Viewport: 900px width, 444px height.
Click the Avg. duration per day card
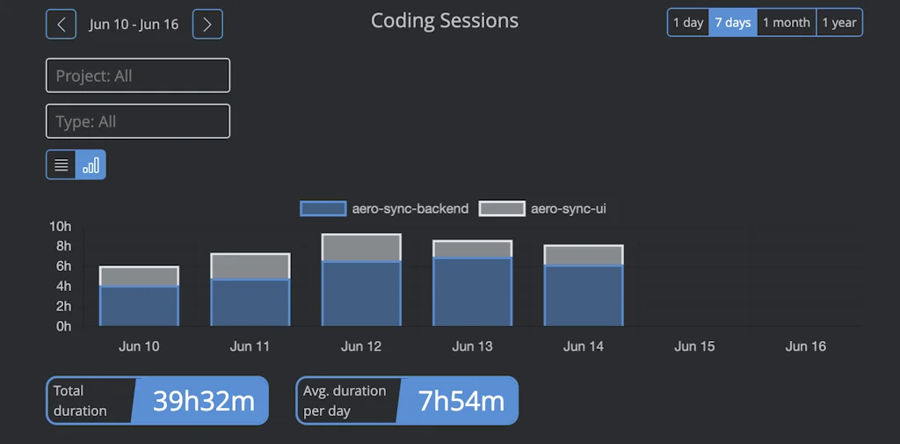tap(407, 401)
